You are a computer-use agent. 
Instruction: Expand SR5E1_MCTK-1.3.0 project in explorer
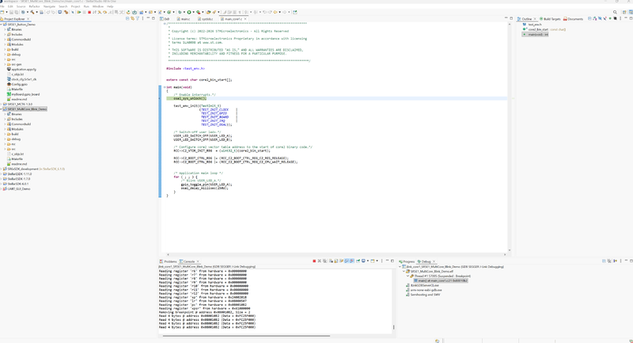pyautogui.click(x=2, y=105)
